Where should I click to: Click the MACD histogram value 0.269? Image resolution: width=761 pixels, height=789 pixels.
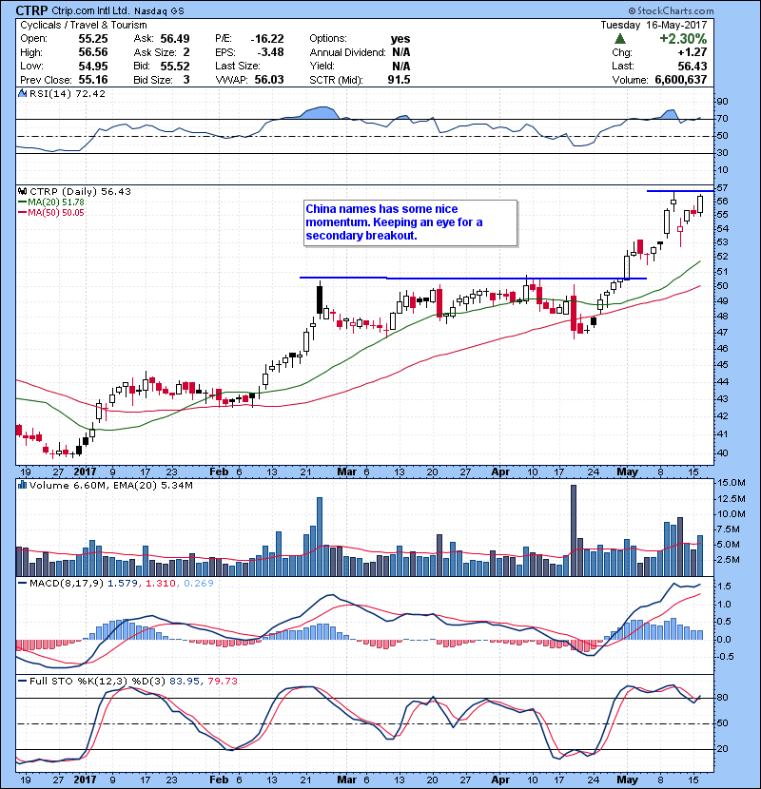(x=199, y=583)
